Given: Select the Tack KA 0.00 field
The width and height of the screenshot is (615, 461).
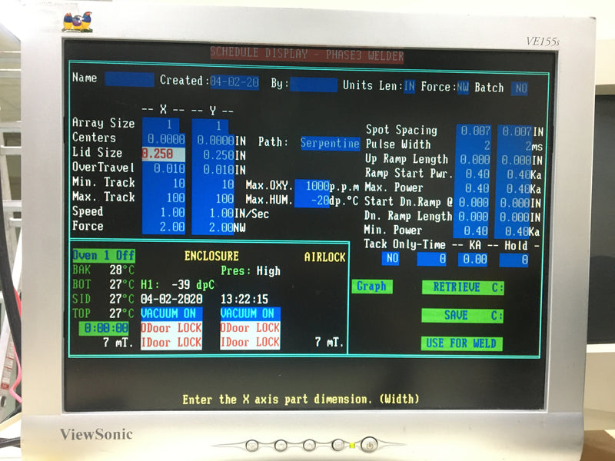Looking at the screenshot, I should [x=473, y=260].
